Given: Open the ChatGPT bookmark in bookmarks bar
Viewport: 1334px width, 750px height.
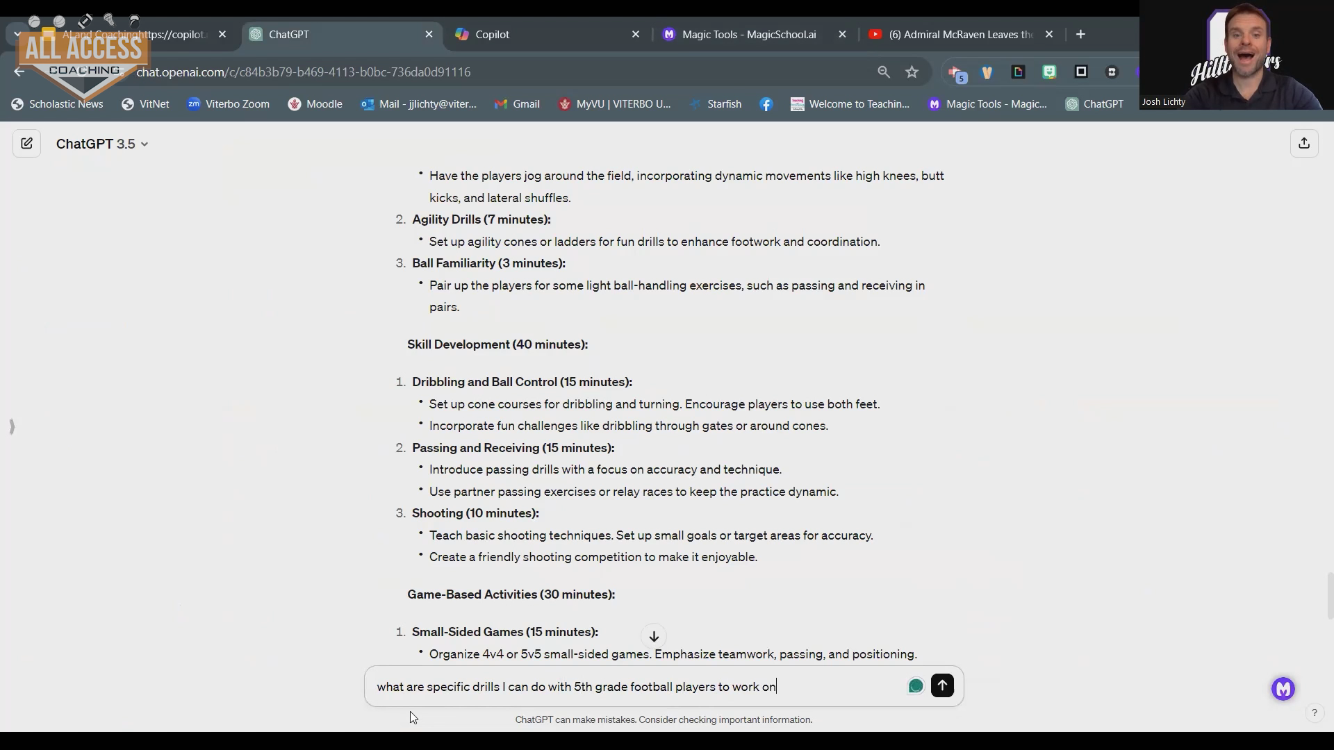Looking at the screenshot, I should (x=1095, y=104).
